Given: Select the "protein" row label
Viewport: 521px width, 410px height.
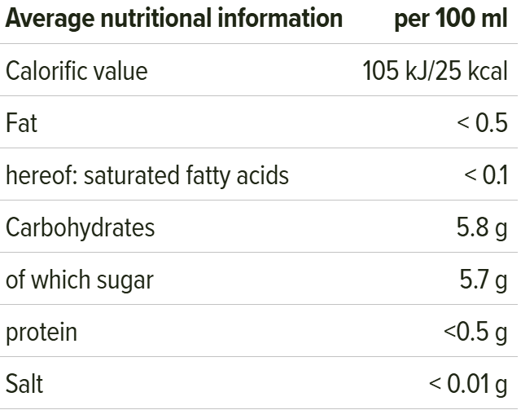Looking at the screenshot, I should [x=42, y=332].
